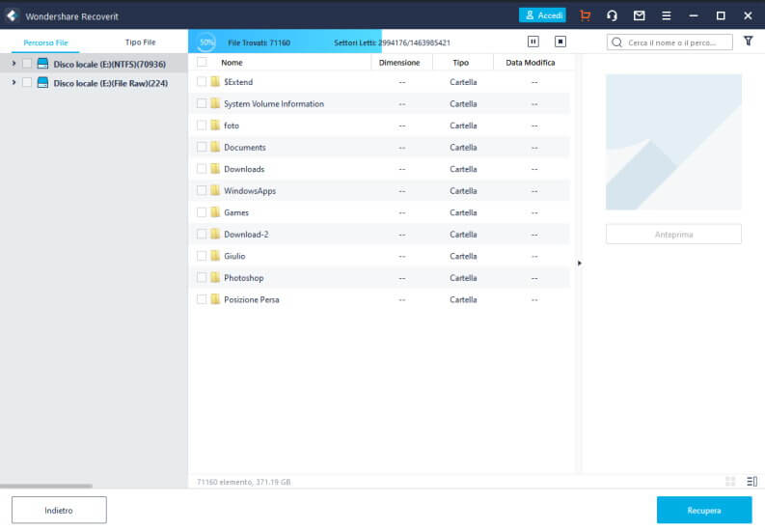Image resolution: width=765 pixels, height=531 pixels.
Task: Open the headset support icon
Action: click(612, 15)
